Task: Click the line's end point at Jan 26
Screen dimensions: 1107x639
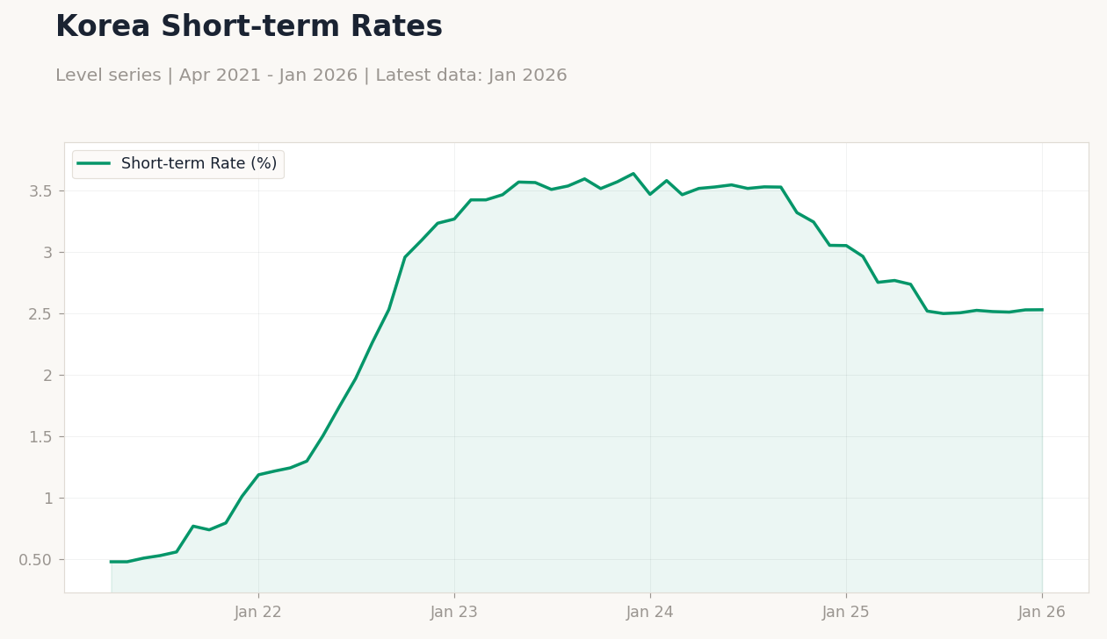Action: click(1042, 310)
